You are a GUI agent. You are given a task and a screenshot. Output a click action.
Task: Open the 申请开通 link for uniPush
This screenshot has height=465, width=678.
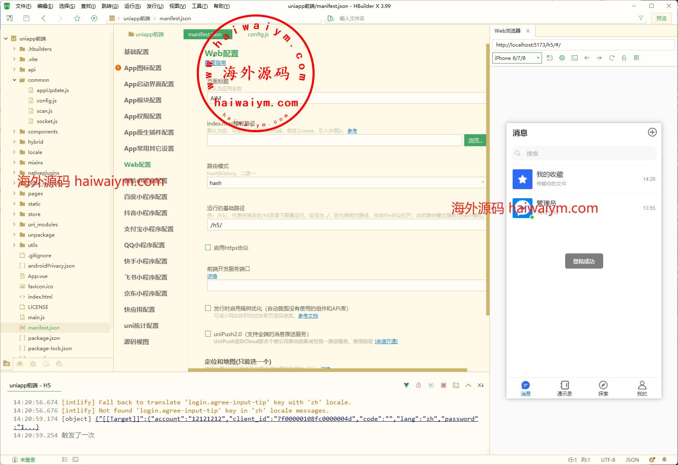click(386, 342)
